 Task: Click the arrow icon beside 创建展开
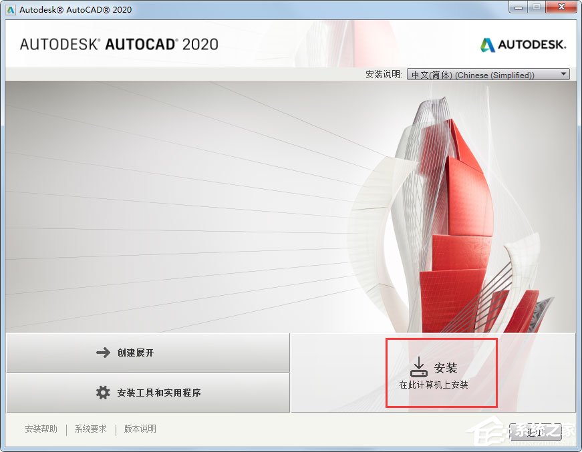(104, 353)
